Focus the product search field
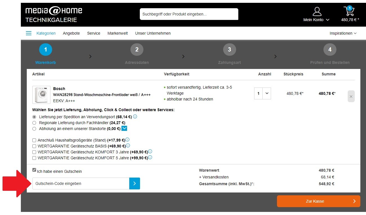Image resolution: width=366 pixels, height=215 pixels. click(189, 14)
